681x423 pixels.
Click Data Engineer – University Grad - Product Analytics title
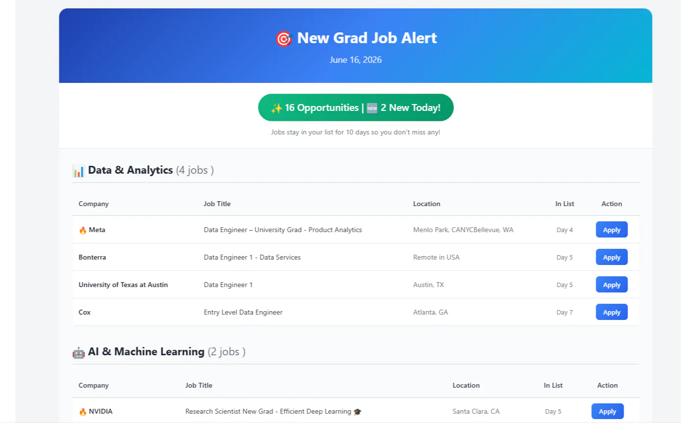283,230
